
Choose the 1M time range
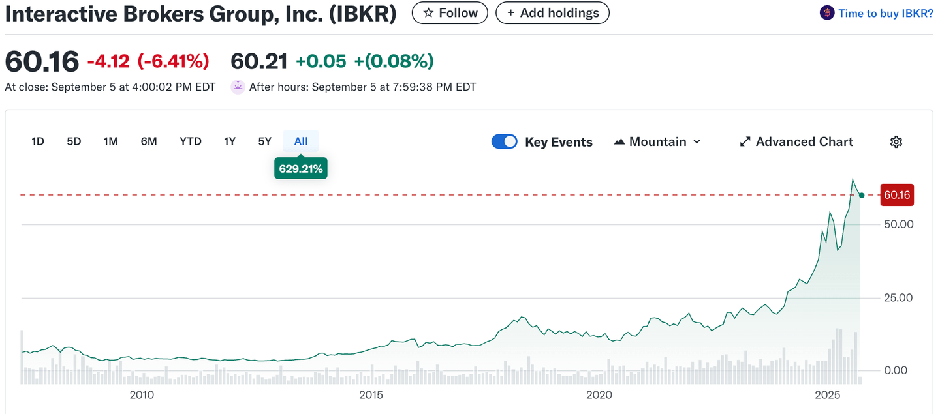[110, 141]
